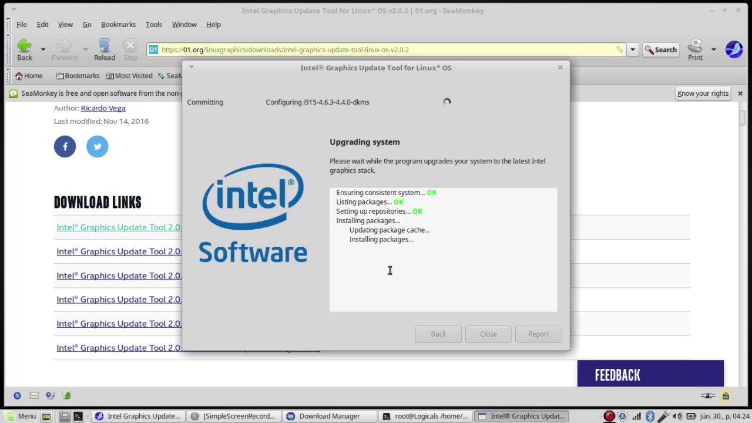Open the Mint Menu button

[21, 416]
